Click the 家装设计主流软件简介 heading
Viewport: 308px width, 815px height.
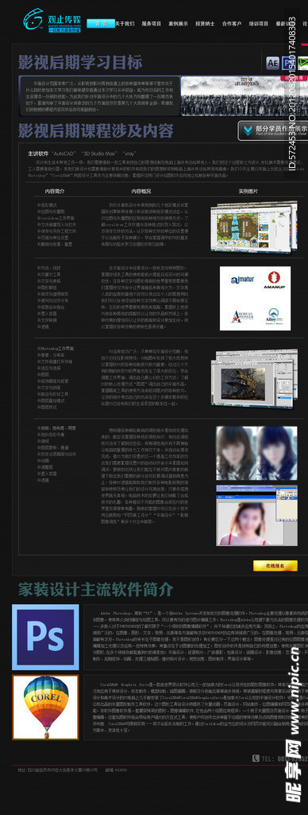pos(96,590)
